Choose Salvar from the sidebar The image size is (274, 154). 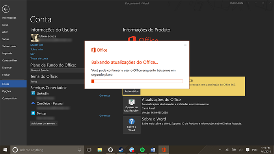click(6, 39)
